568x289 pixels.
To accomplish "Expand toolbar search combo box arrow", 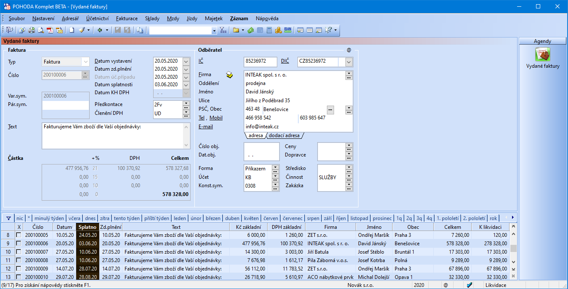I will coord(214,30).
